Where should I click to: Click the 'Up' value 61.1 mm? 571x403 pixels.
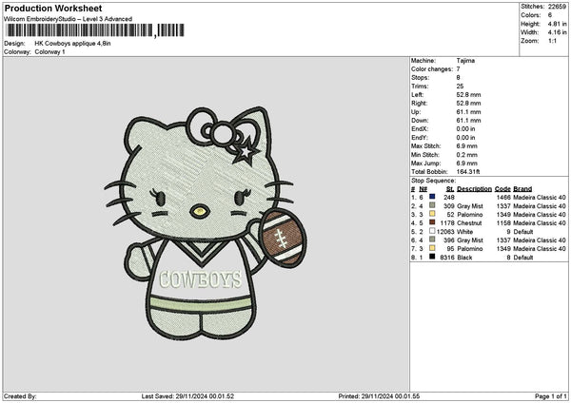tap(468, 112)
